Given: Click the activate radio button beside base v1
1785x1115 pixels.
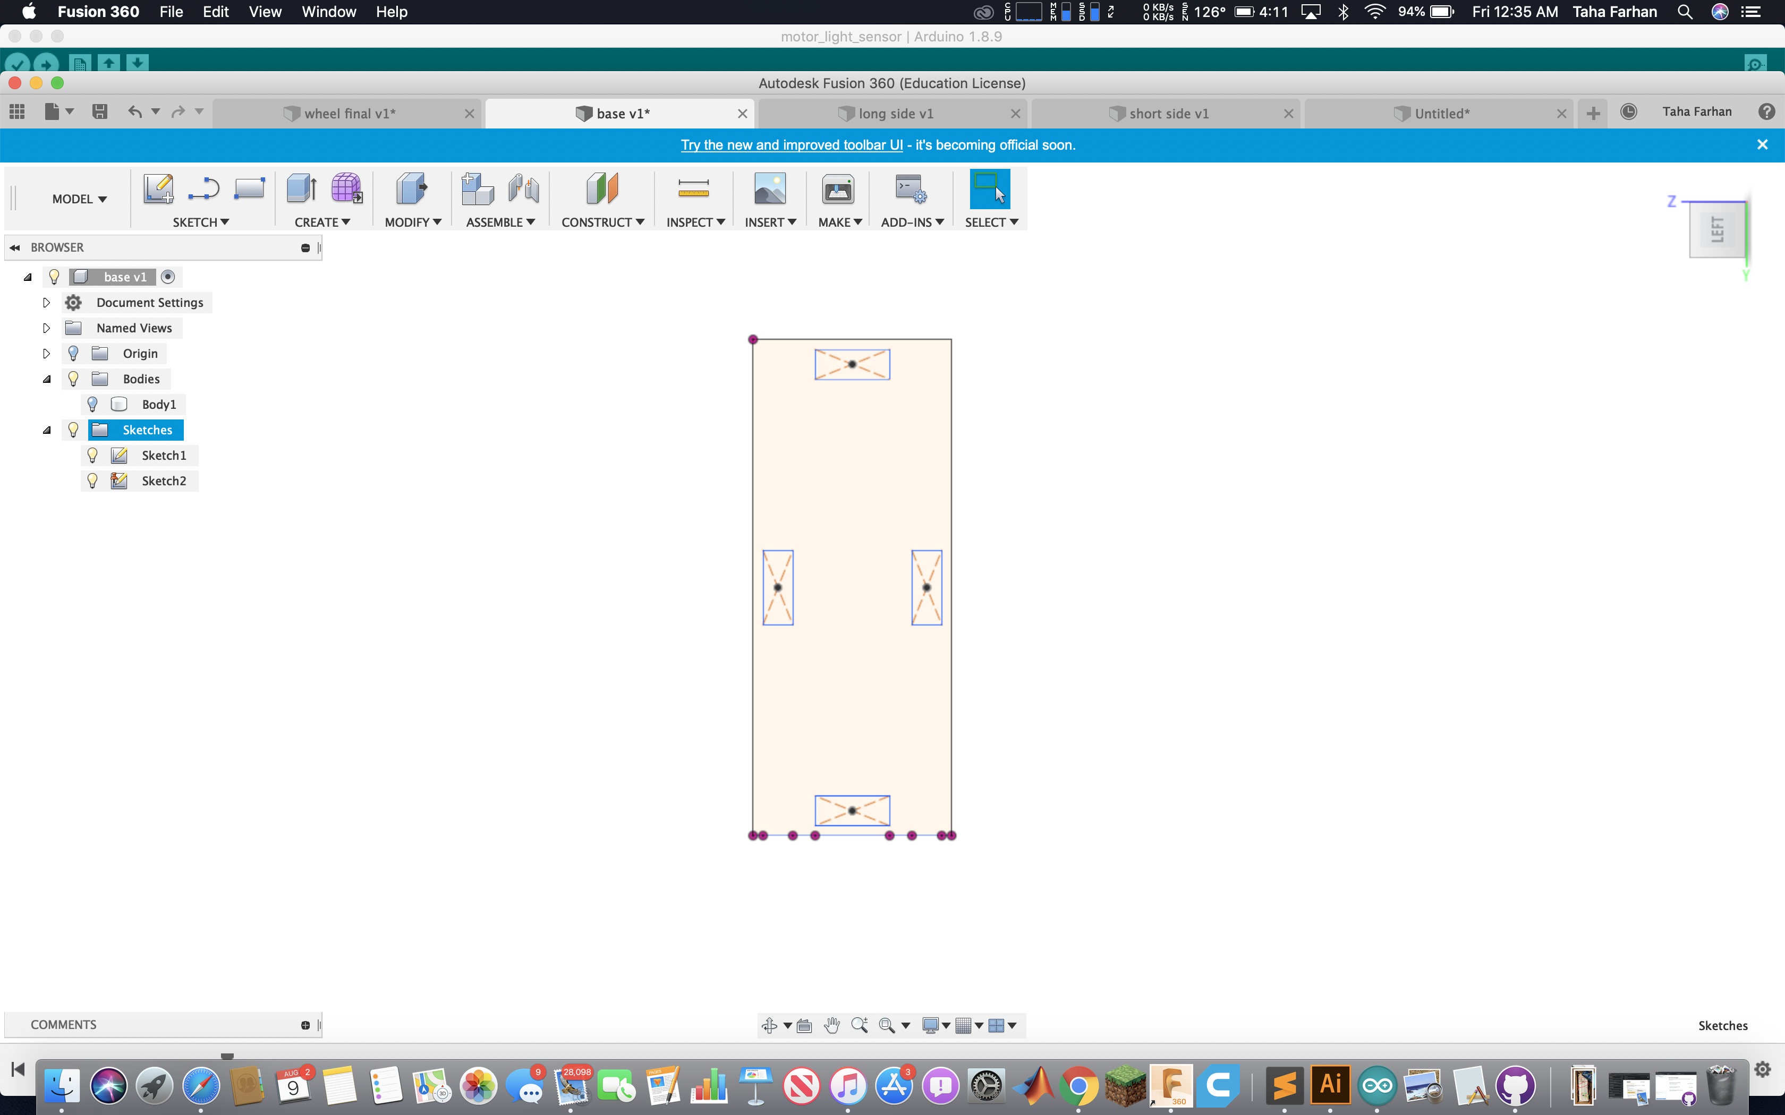Looking at the screenshot, I should click(168, 277).
